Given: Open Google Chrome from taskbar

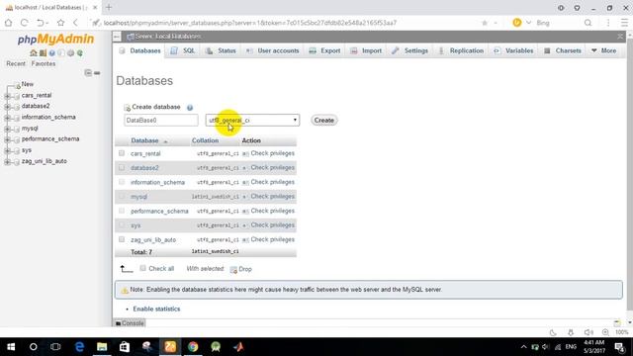Looking at the screenshot, I should pos(193,347).
